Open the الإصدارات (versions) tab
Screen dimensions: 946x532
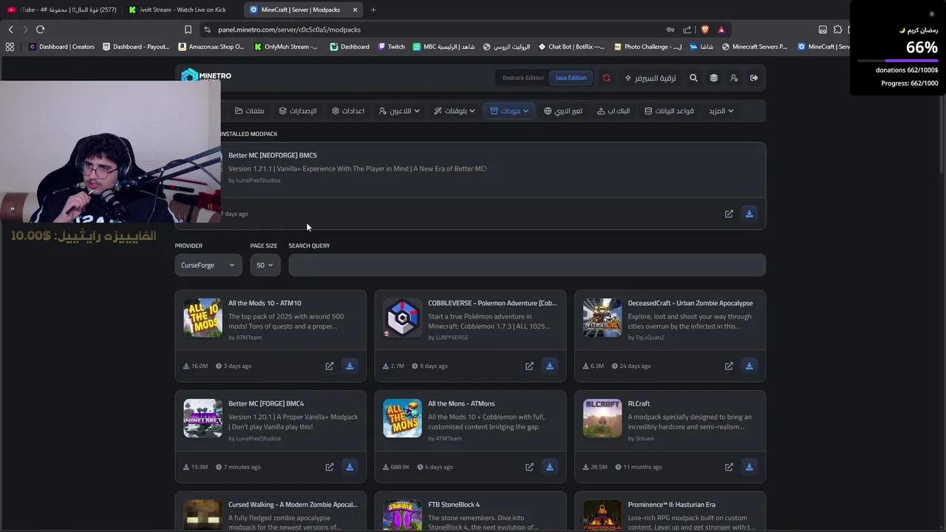[x=298, y=111]
